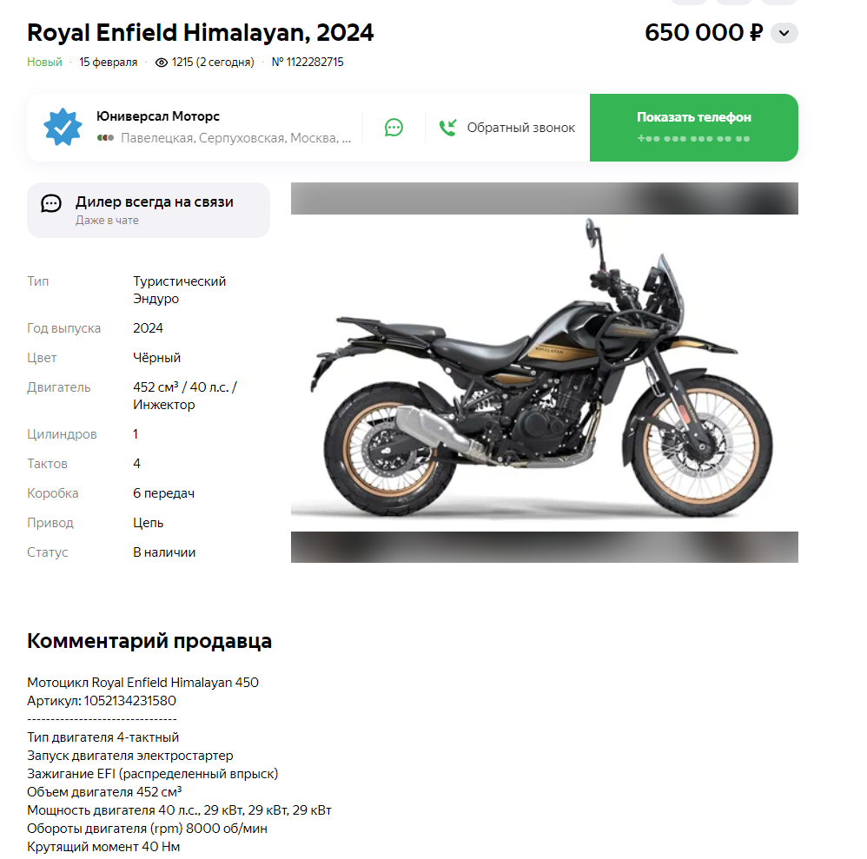
Task: Show the seller phone number
Action: click(694, 128)
